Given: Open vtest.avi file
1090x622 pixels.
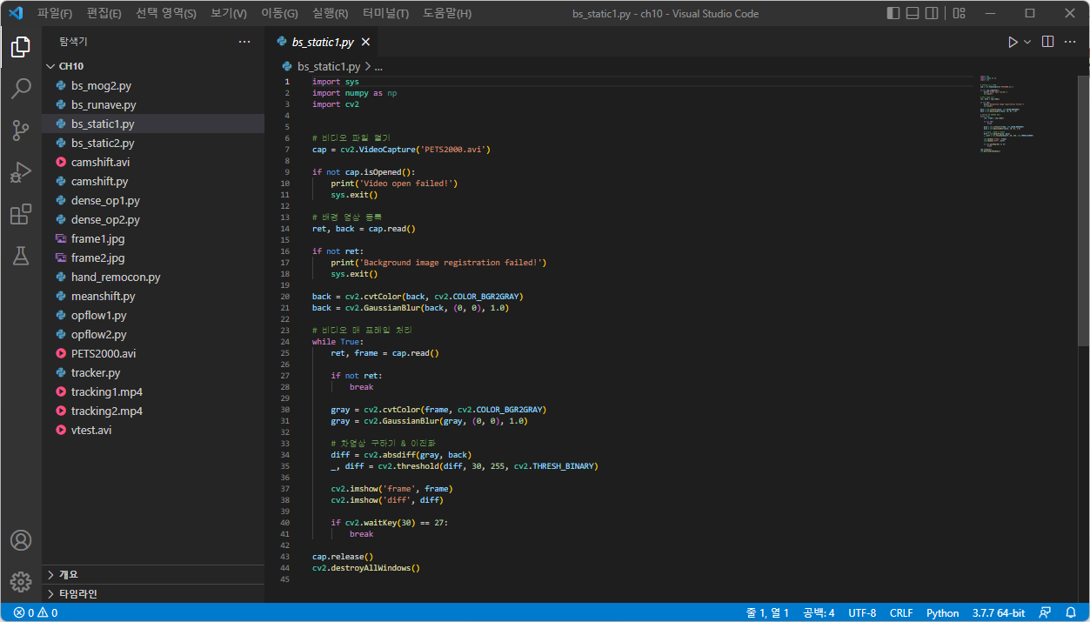Looking at the screenshot, I should (153, 430).
